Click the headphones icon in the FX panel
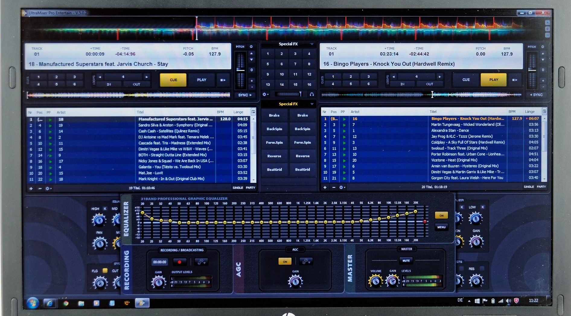The image size is (571, 316). [x=312, y=94]
